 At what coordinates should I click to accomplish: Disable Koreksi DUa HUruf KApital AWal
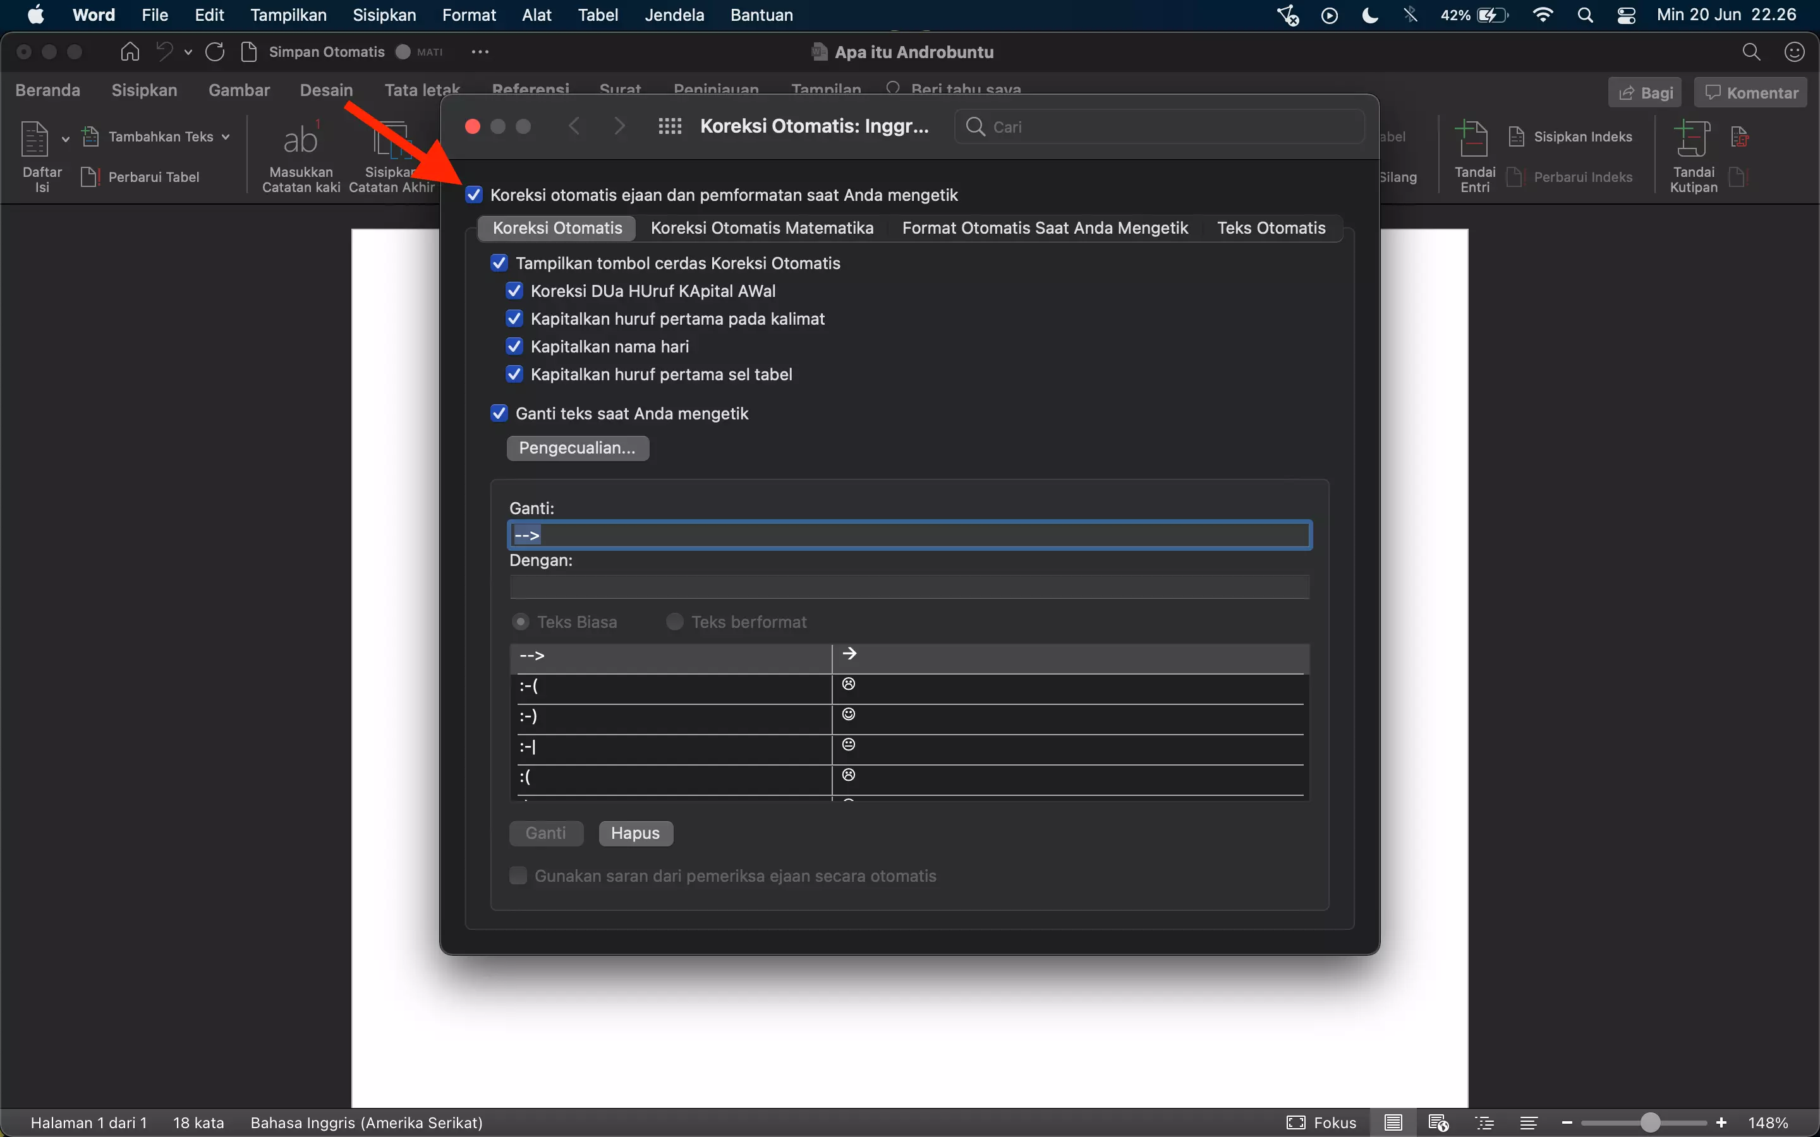click(x=514, y=291)
